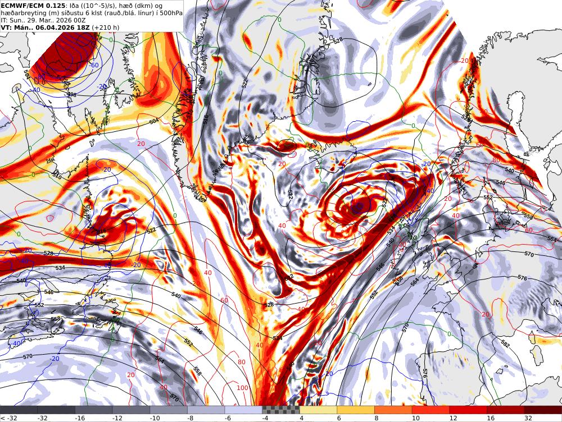
Task: Choose the light orange swatch between 6 and 8
Action: pyautogui.click(x=356, y=410)
